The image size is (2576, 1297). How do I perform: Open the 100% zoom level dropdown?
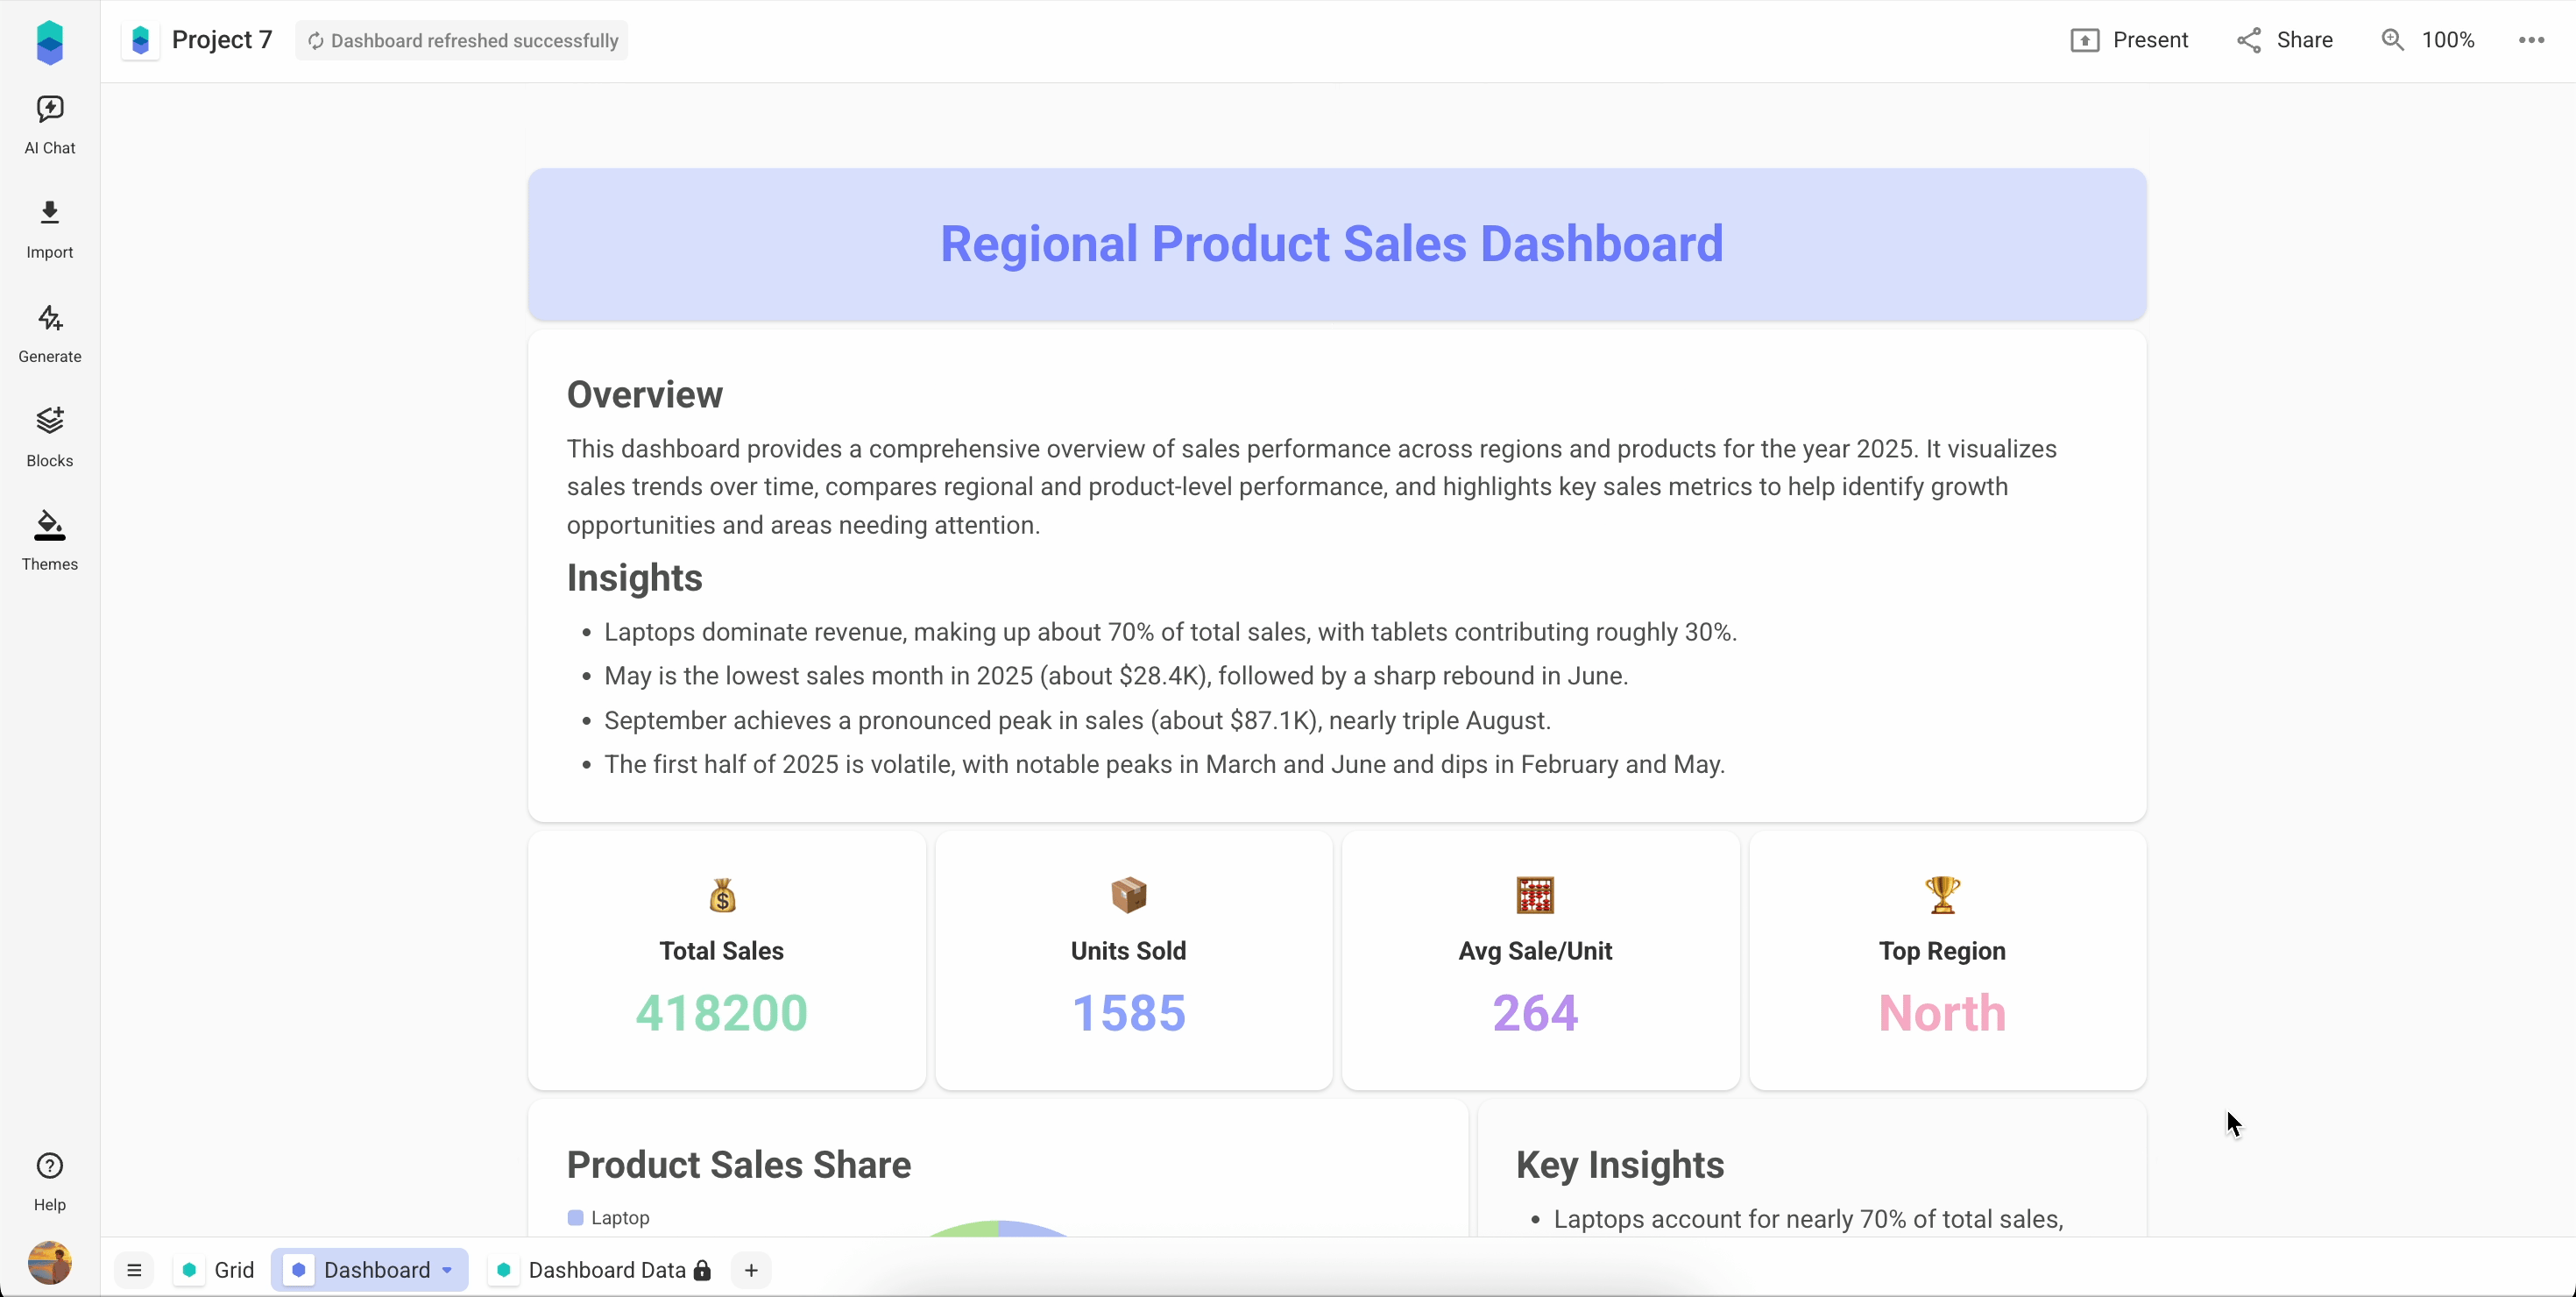(x=2429, y=40)
